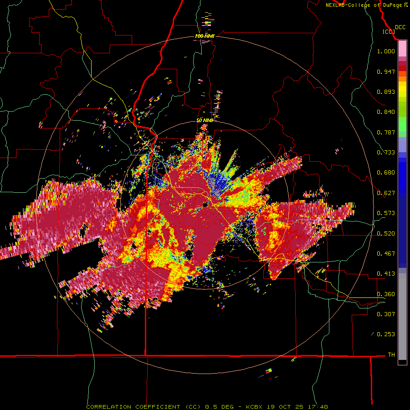Screen dimensions: 410x410
Task: Select the 0.467 scale value
Action: pyautogui.click(x=386, y=254)
